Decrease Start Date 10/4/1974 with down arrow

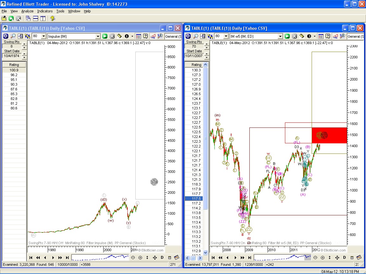(24, 57)
